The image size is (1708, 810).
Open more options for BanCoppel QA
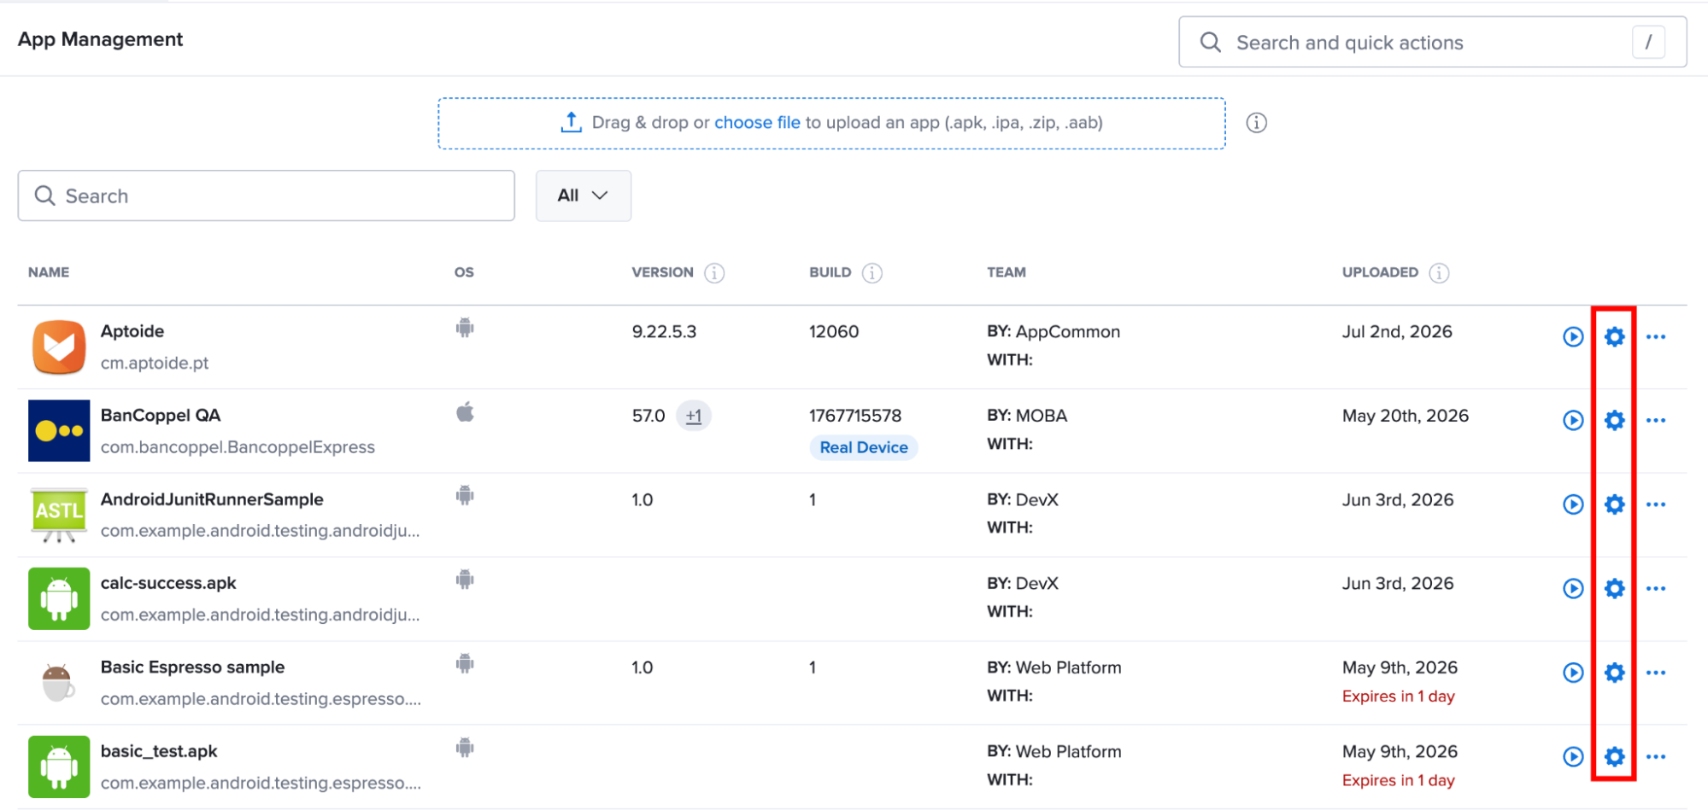[1655, 421]
